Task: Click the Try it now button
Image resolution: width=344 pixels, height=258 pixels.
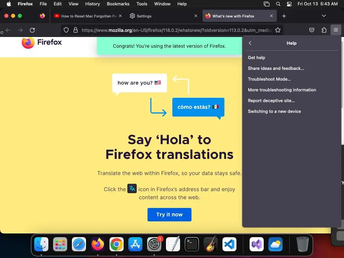Action: (x=169, y=214)
